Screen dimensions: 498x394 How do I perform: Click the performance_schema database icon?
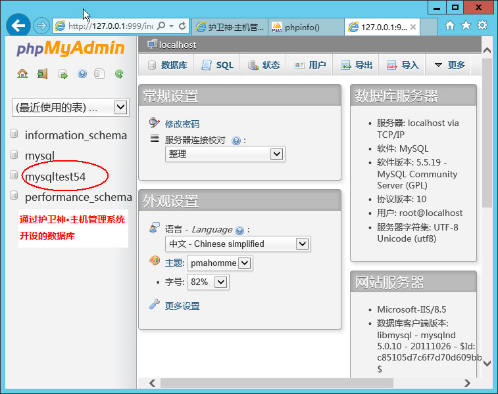14,195
